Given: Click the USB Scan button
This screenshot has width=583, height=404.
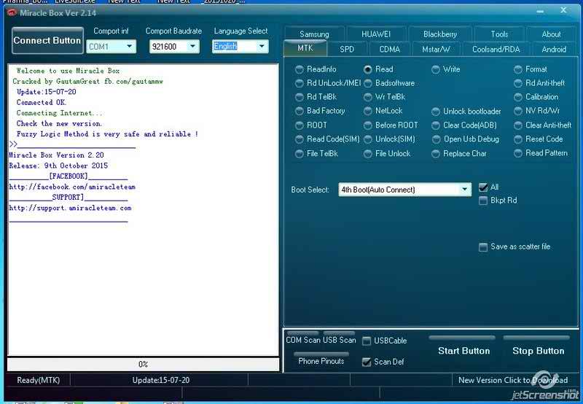Looking at the screenshot, I should [339, 340].
